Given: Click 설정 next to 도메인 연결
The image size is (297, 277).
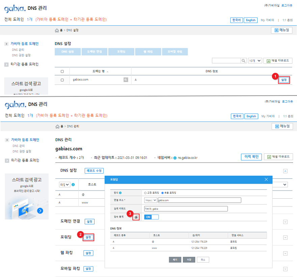Looking at the screenshot, I should coord(89,222).
